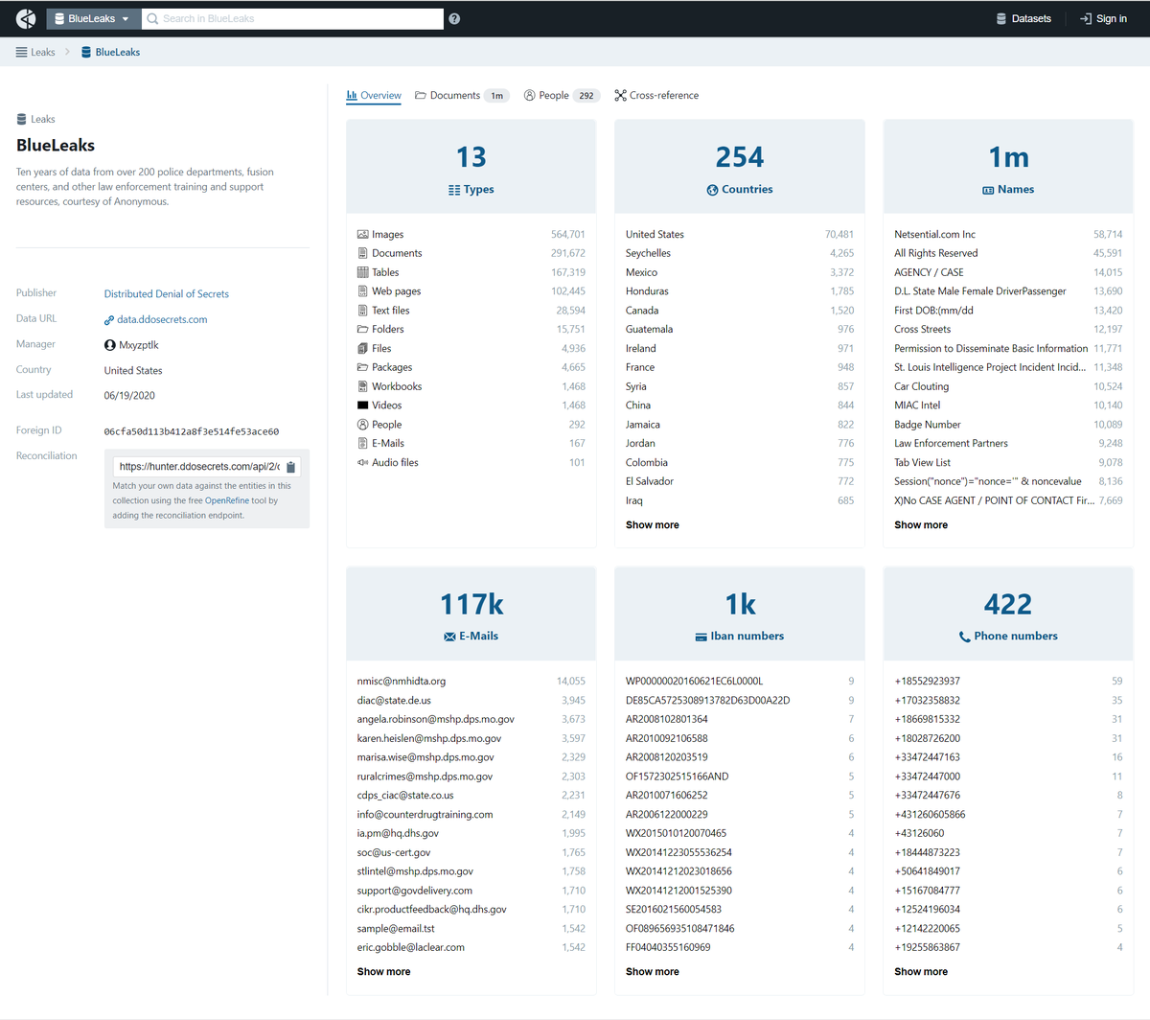Click the Iban numbers card header
Viewport: 1150px width, 1020px height.
(x=740, y=614)
